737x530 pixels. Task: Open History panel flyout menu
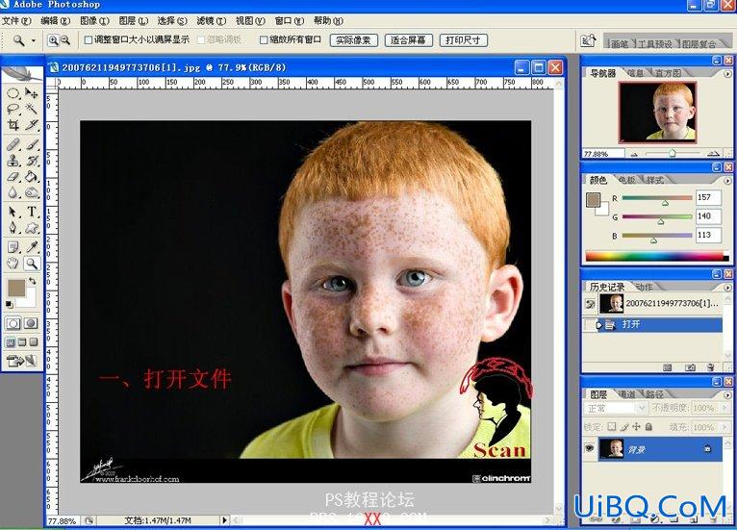[x=727, y=287]
